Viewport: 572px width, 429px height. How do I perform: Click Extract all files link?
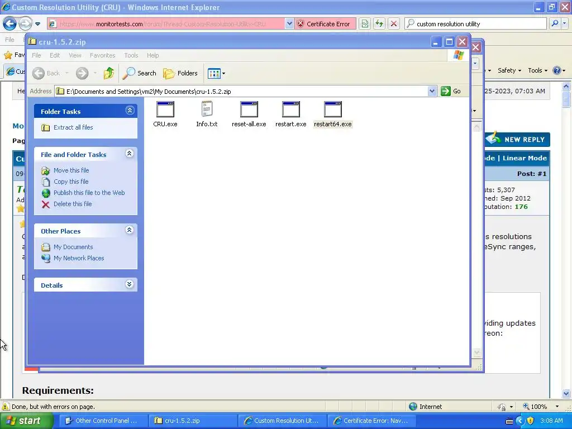[73, 127]
